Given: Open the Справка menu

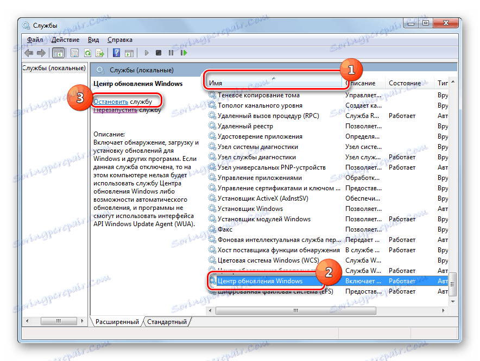Looking at the screenshot, I should [x=119, y=40].
